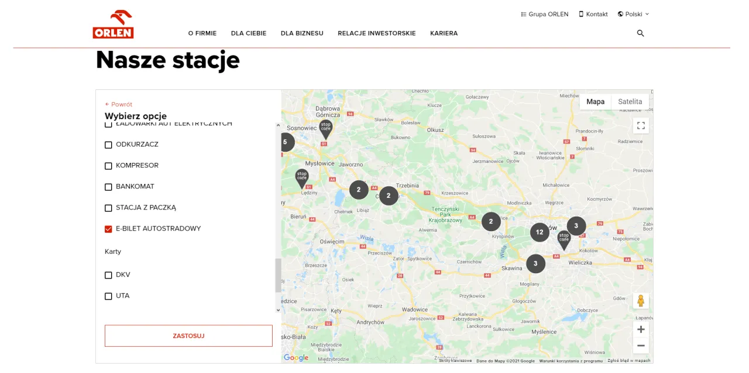Zoom out the map

pyautogui.click(x=641, y=346)
